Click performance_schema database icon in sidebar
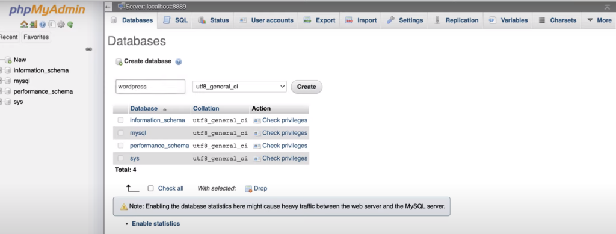The width and height of the screenshot is (616, 234). point(8,91)
